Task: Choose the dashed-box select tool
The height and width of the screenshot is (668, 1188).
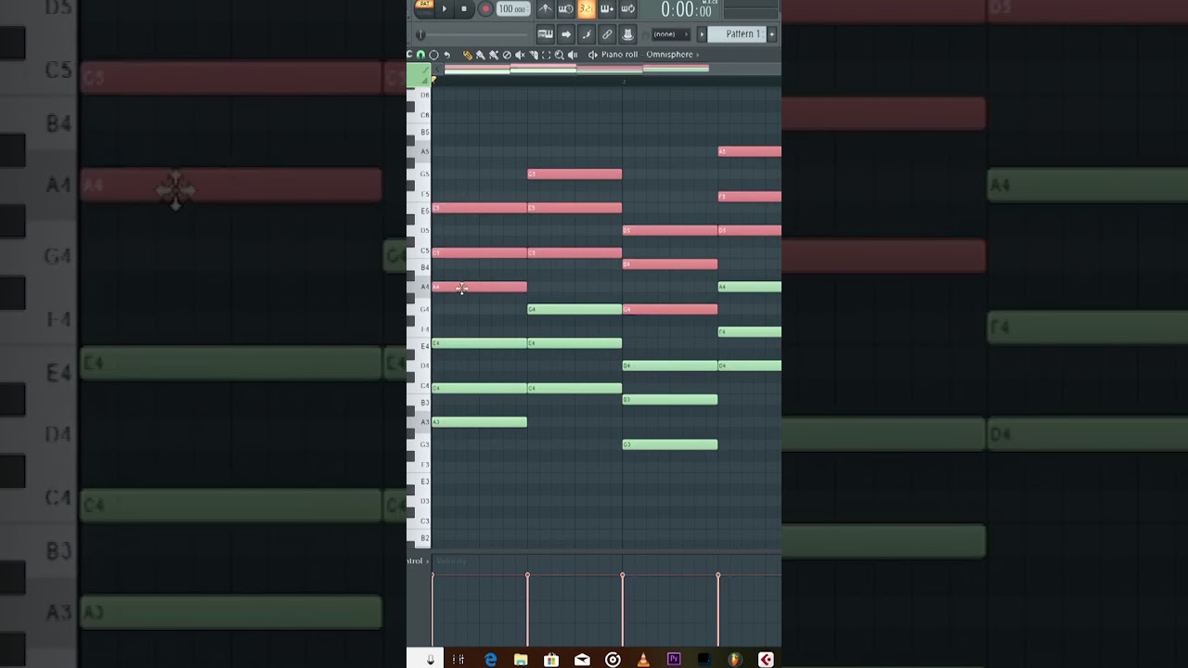Action: click(x=546, y=55)
